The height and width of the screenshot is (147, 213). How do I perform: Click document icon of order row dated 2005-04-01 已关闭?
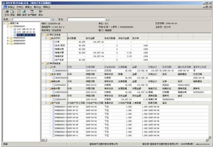pos(54,71)
